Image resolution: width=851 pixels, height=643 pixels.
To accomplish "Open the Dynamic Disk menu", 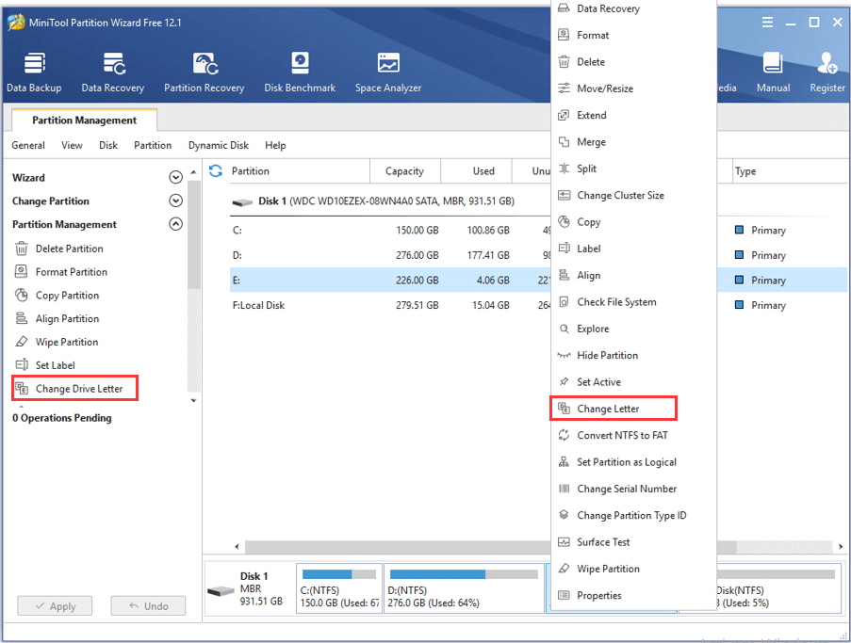I will click(x=219, y=145).
